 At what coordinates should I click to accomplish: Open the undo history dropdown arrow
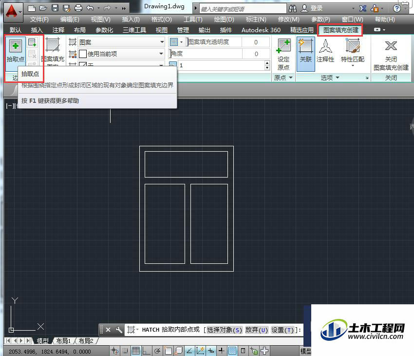(98, 8)
